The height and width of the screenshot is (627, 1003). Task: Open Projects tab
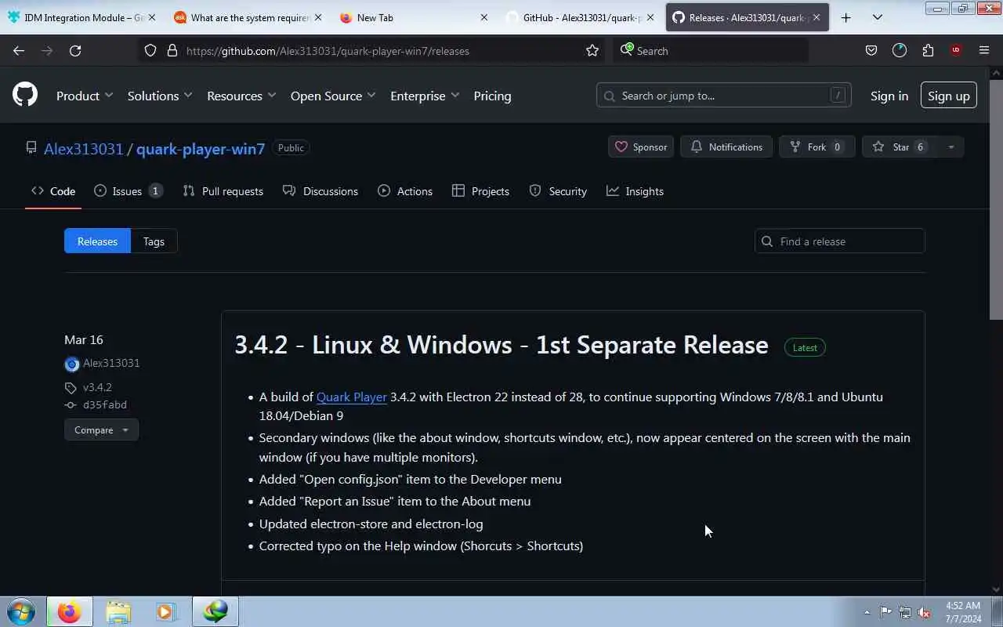[x=481, y=191]
